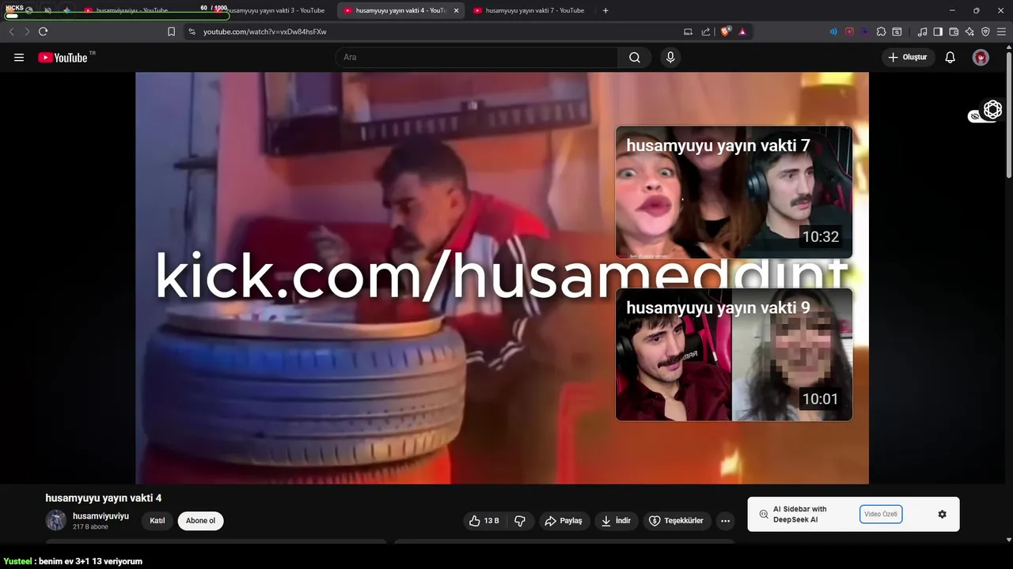
Task: Focus the Ara search field
Action: tap(476, 57)
